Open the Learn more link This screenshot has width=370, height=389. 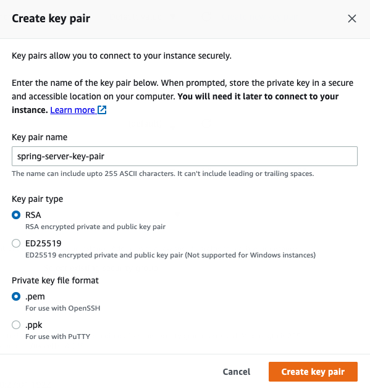point(72,110)
